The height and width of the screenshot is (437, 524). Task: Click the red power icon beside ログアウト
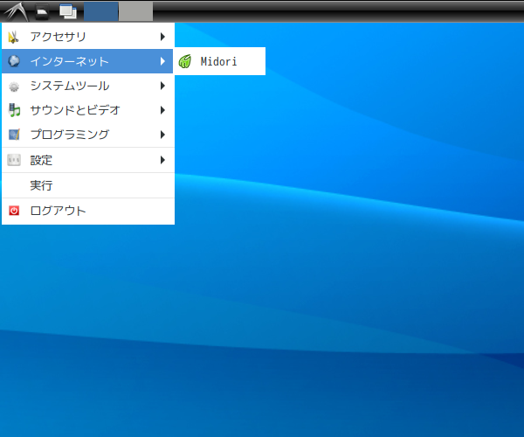pos(14,211)
